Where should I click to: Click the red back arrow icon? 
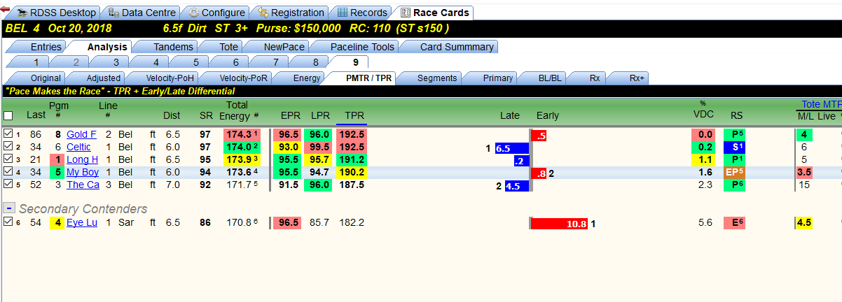tap(4, 8)
